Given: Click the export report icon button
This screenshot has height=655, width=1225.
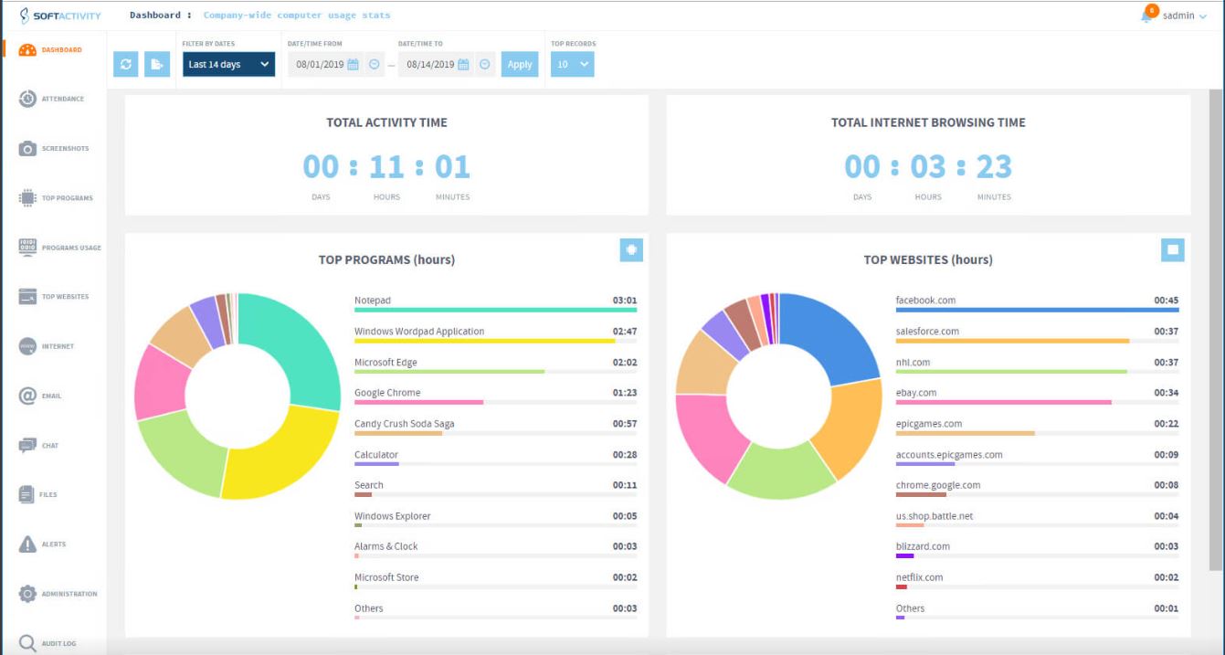Looking at the screenshot, I should (x=157, y=64).
